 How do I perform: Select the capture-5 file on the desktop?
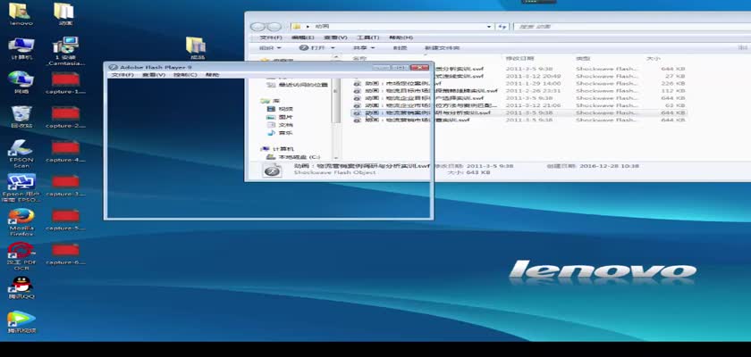pos(65,219)
